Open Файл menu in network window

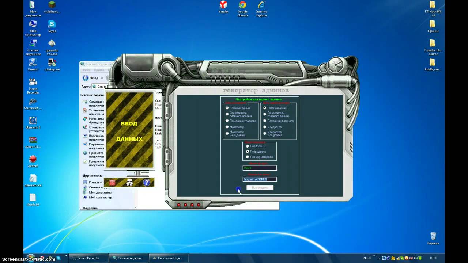[86, 70]
